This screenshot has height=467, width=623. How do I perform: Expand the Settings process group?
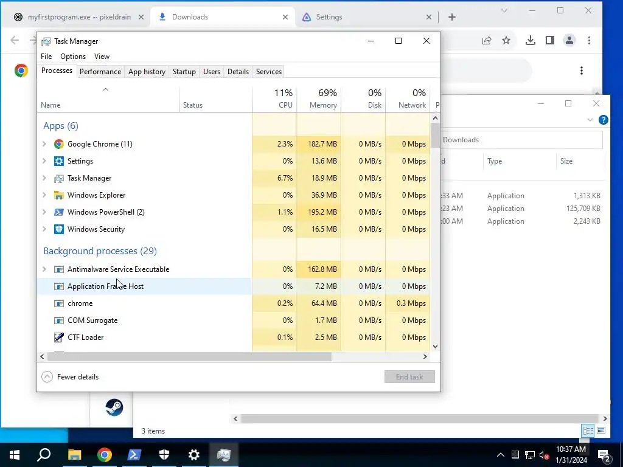[44, 161]
